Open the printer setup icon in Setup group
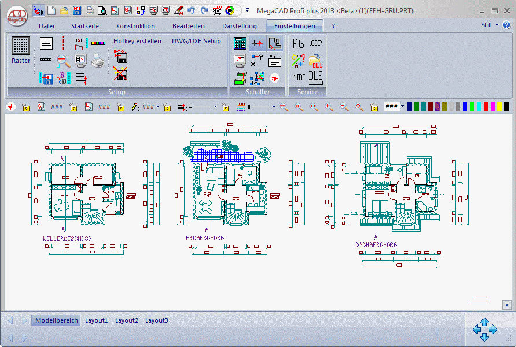 click(x=98, y=61)
